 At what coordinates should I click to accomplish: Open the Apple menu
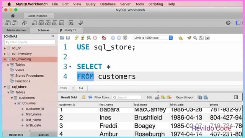pos(9,4)
